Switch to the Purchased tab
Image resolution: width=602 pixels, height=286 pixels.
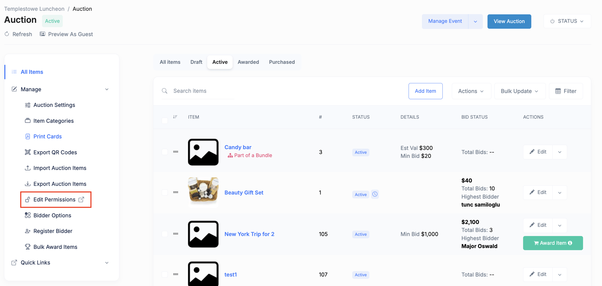[x=282, y=62]
